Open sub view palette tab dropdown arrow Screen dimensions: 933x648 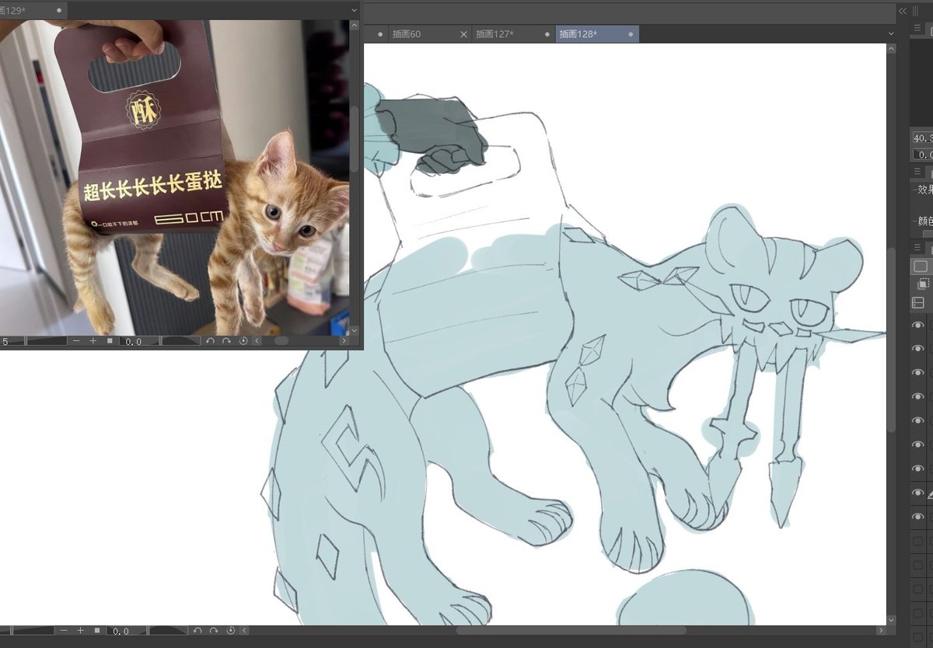tap(355, 11)
